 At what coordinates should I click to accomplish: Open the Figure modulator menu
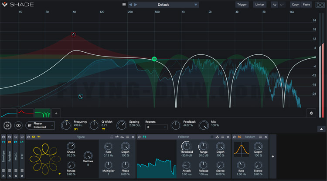pos(128,137)
